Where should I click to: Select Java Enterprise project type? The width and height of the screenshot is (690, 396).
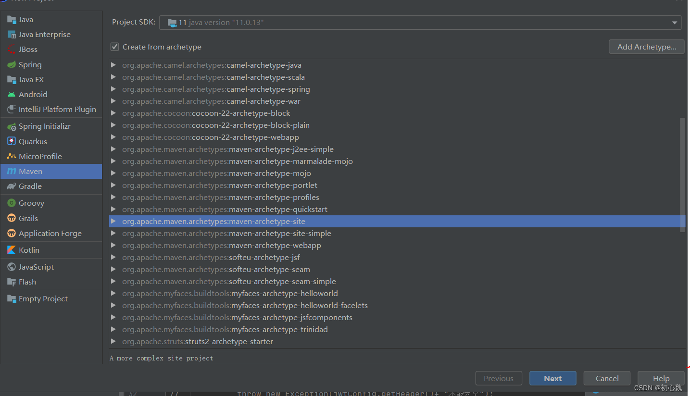point(51,35)
